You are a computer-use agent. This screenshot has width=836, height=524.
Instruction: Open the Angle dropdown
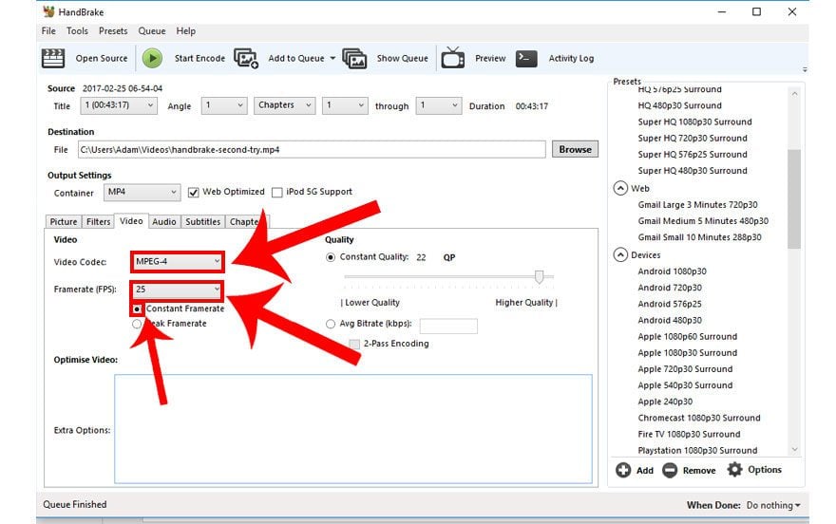click(224, 105)
